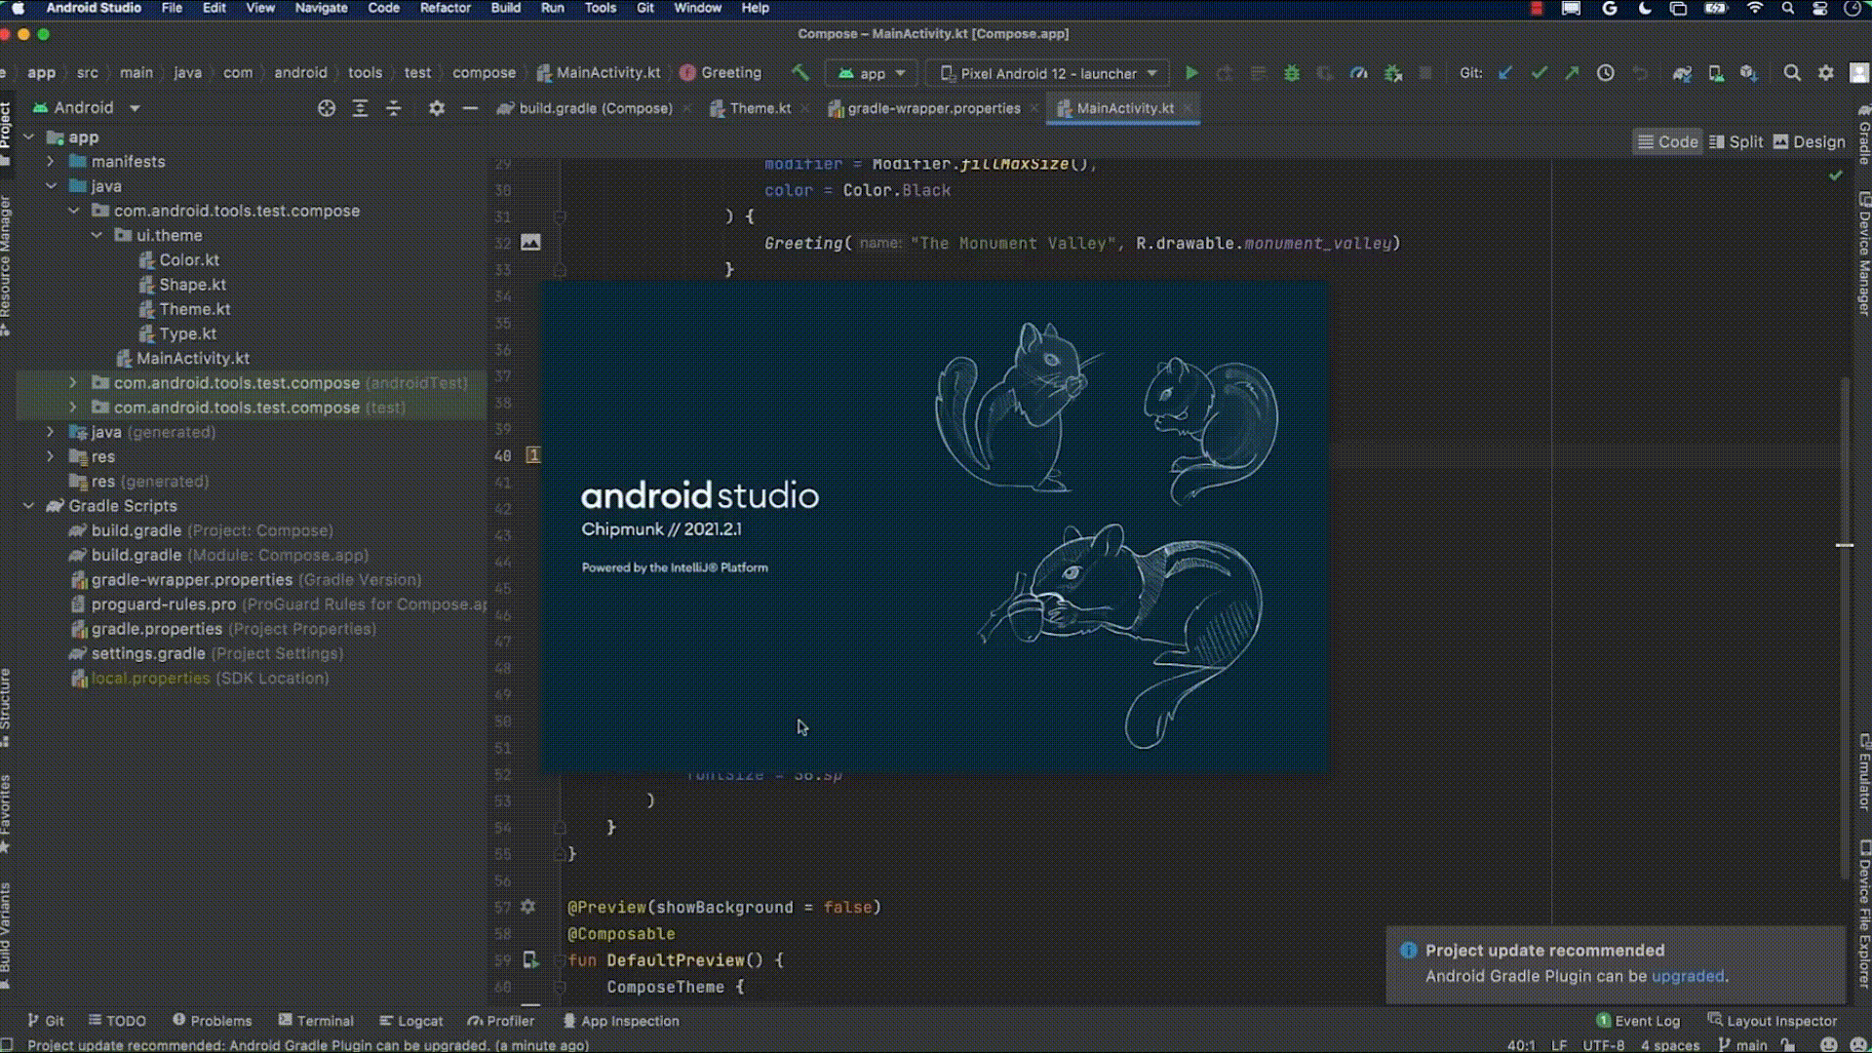Toggle Emulator side panel
Image resolution: width=1872 pixels, height=1053 pixels.
pyautogui.click(x=1864, y=771)
